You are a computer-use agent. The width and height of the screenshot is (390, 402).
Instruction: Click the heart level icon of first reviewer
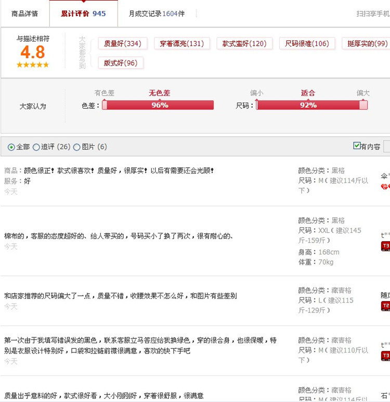385,186
